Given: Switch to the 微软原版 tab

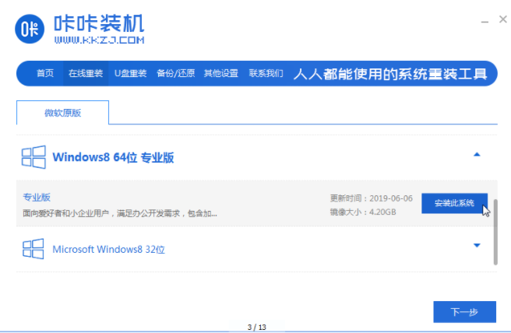Looking at the screenshot, I should [62, 113].
